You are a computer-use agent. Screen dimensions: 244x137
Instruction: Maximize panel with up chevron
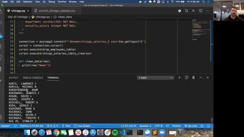pyautogui.click(x=201, y=78)
